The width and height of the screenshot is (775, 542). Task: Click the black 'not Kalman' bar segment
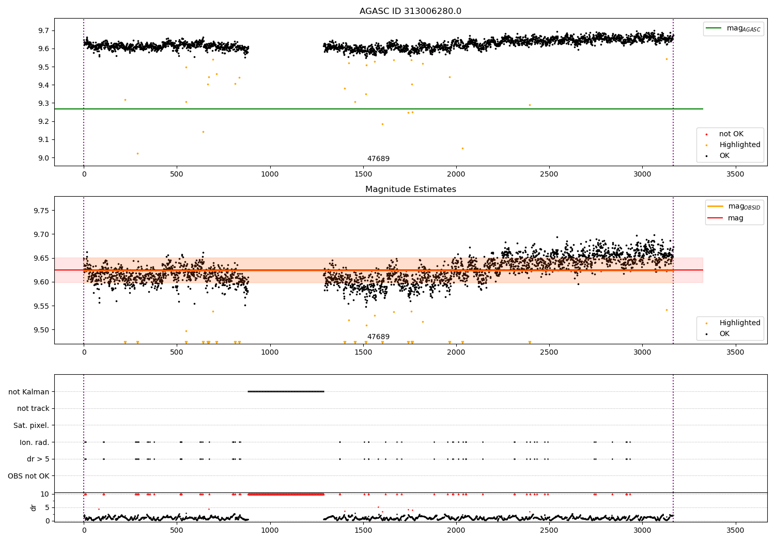point(286,391)
